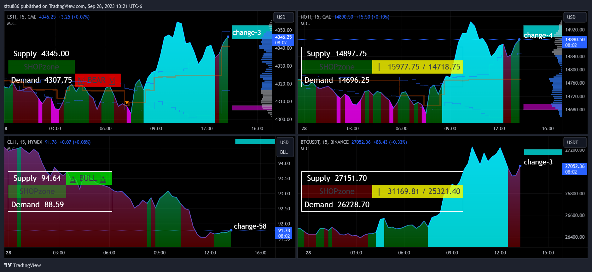Click the 4346.25 current price tag

coord(283,40)
